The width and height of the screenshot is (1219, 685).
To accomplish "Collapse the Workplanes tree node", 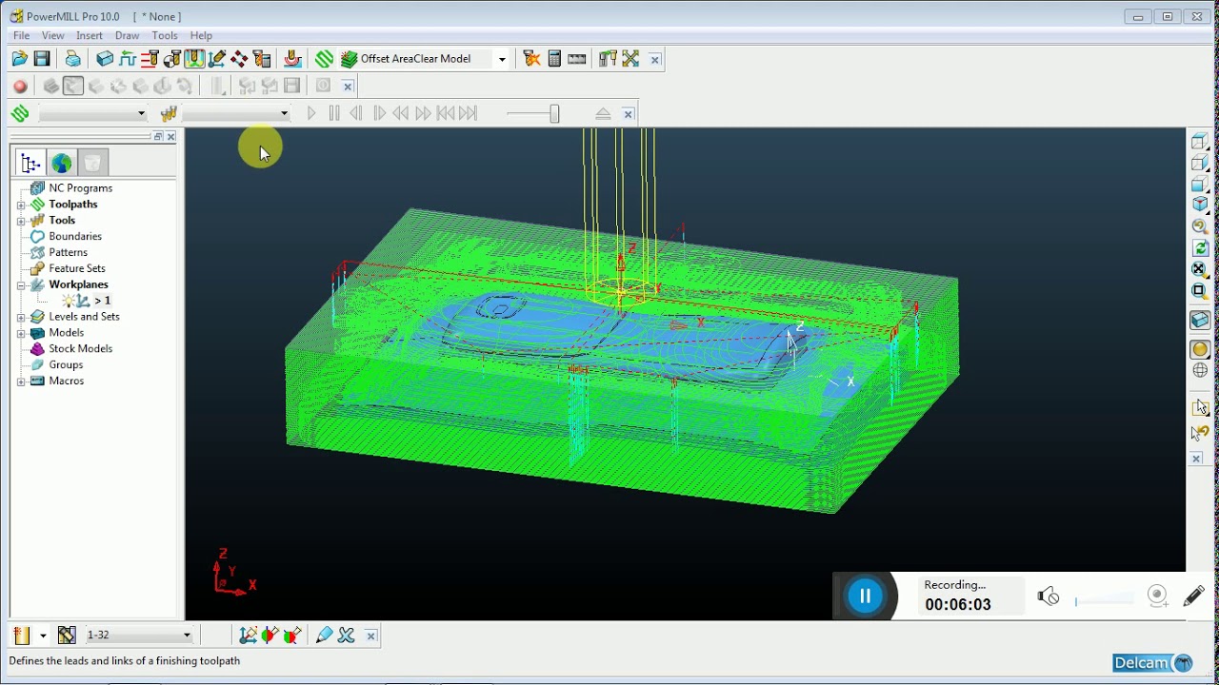I will 21,284.
